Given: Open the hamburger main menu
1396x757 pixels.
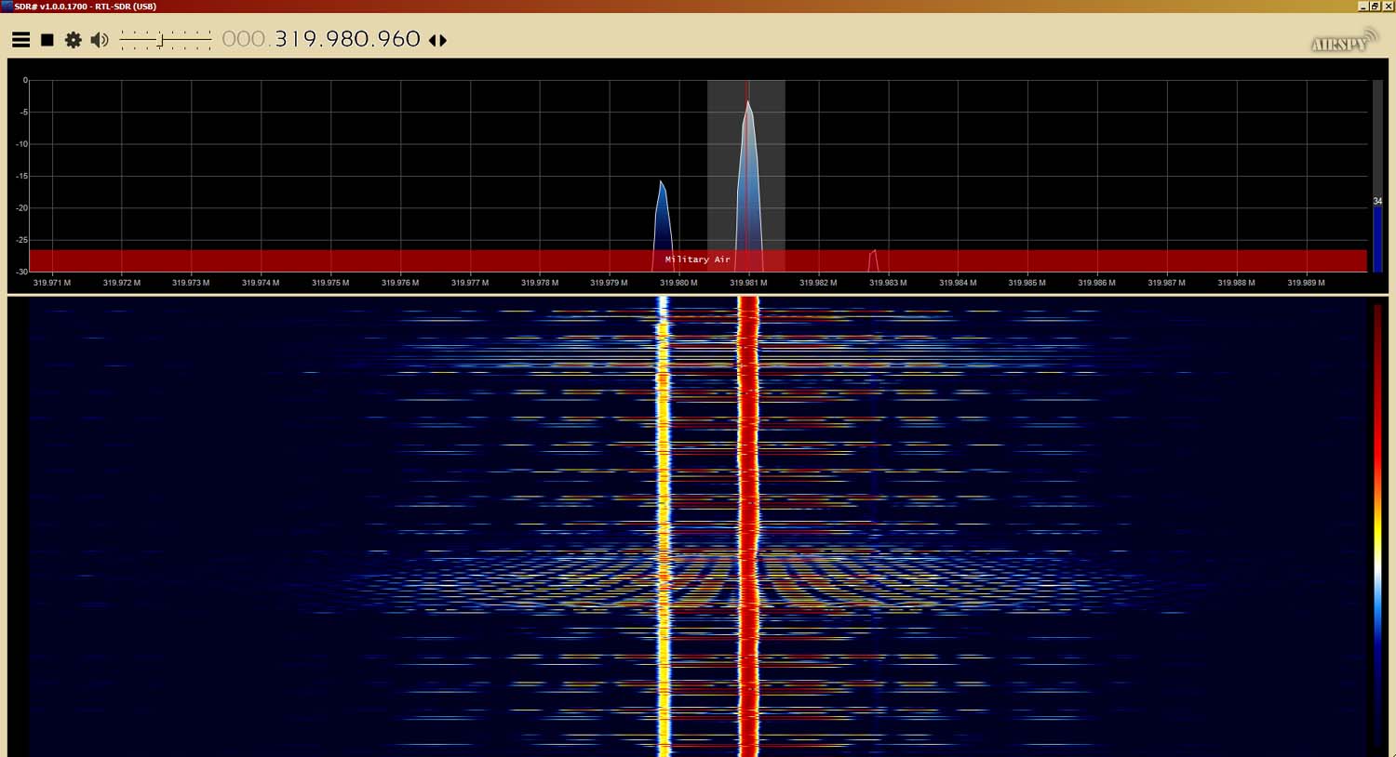Looking at the screenshot, I should [x=20, y=40].
